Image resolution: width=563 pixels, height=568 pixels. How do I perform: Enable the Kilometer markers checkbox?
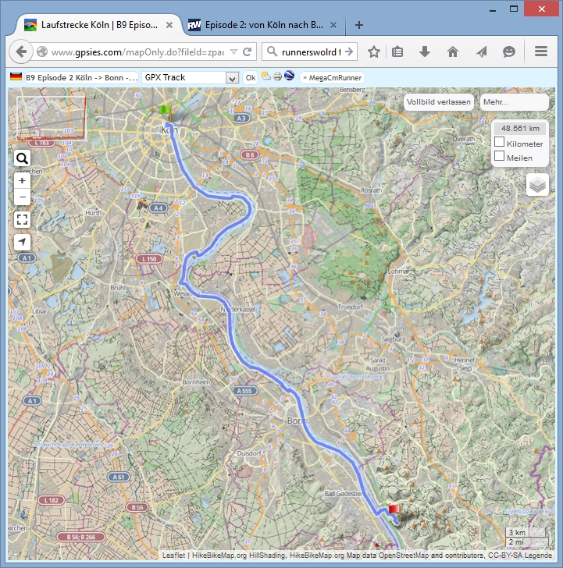[500, 142]
